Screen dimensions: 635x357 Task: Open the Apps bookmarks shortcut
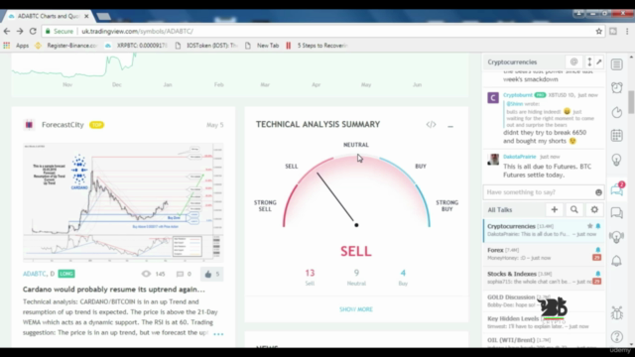(x=16, y=46)
